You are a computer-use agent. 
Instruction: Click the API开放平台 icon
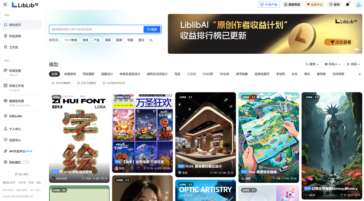click(6, 151)
